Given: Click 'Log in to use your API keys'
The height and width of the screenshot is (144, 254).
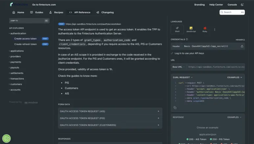Looking at the screenshot, I should 189,53.
